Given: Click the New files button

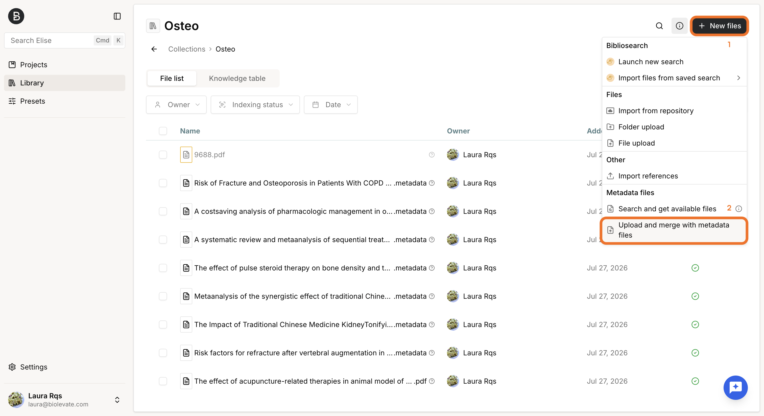Looking at the screenshot, I should coord(720,26).
